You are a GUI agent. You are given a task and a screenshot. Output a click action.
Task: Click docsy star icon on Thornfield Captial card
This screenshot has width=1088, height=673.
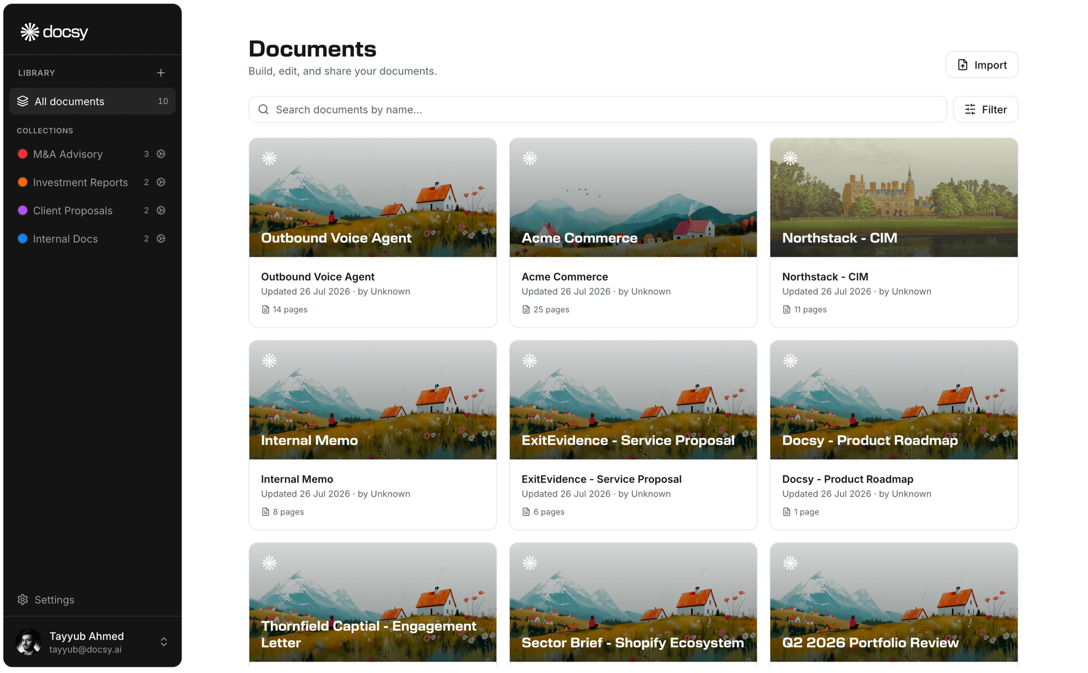click(269, 563)
